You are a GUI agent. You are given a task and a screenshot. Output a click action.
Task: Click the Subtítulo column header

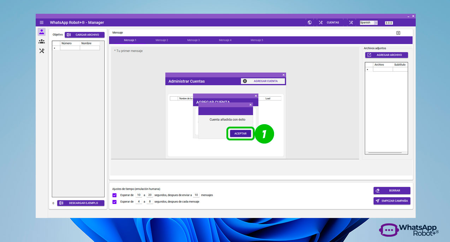(x=400, y=65)
